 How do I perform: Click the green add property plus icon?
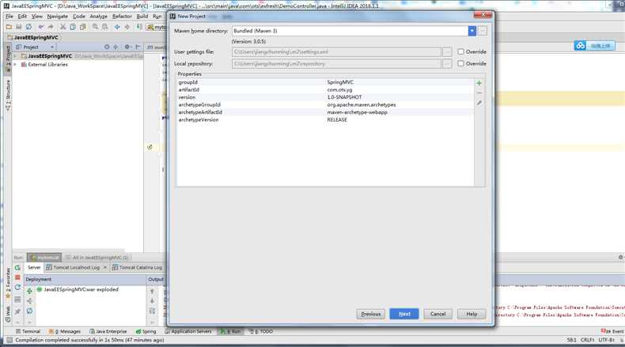[479, 83]
